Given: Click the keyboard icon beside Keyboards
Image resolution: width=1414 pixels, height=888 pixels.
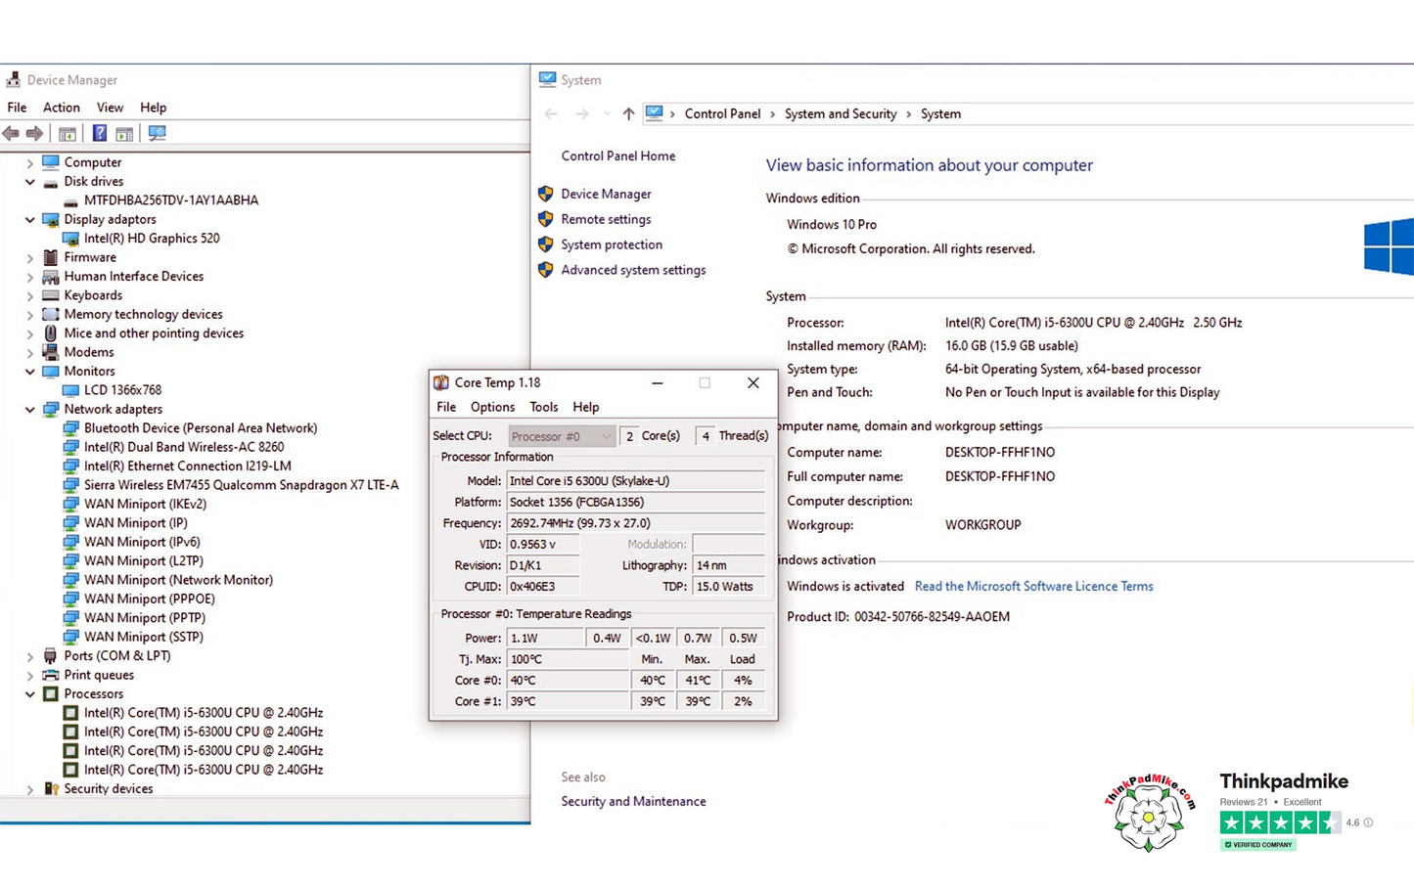Looking at the screenshot, I should click(x=51, y=295).
